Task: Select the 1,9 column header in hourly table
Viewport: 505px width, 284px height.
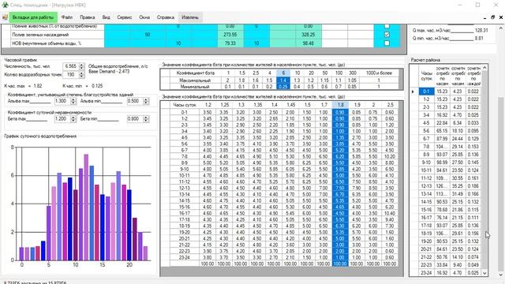Action: (357, 105)
